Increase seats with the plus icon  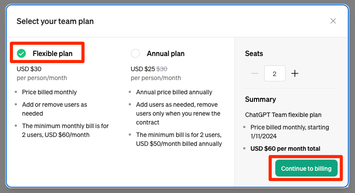pyautogui.click(x=295, y=73)
